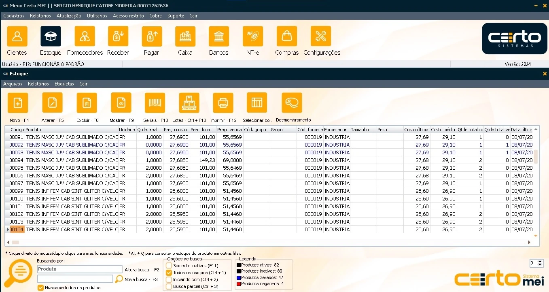549x292 pixels.
Task: Sort by the Qtde. real column header
Action: tap(150, 130)
